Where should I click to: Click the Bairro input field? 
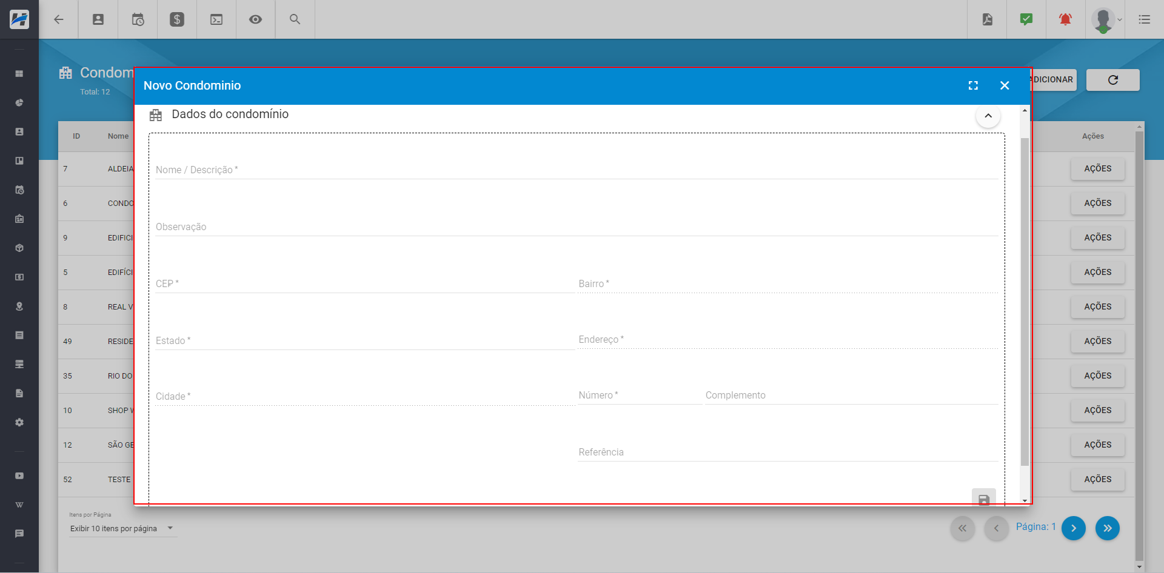click(788, 283)
